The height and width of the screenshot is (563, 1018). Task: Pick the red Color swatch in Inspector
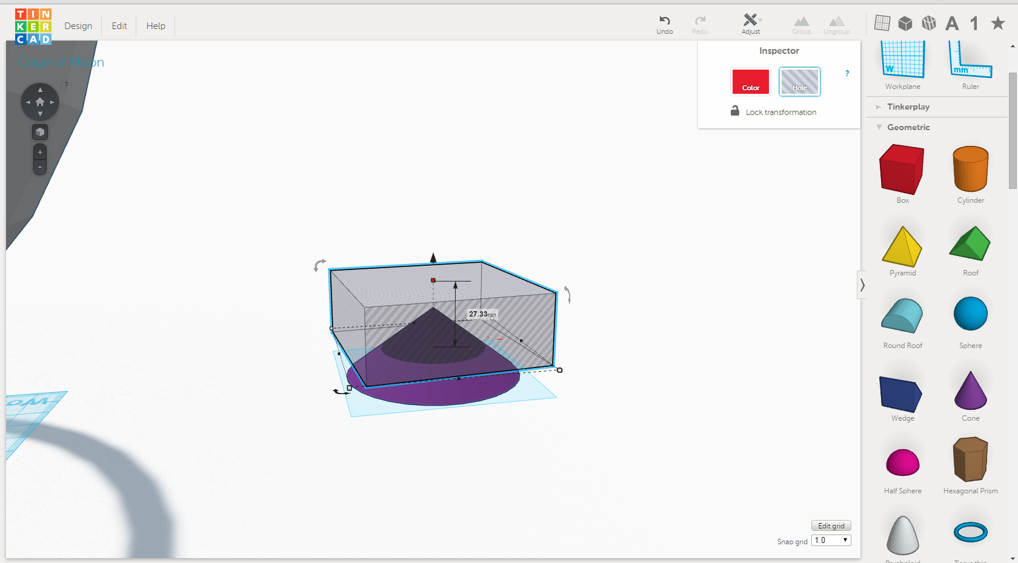coord(751,81)
